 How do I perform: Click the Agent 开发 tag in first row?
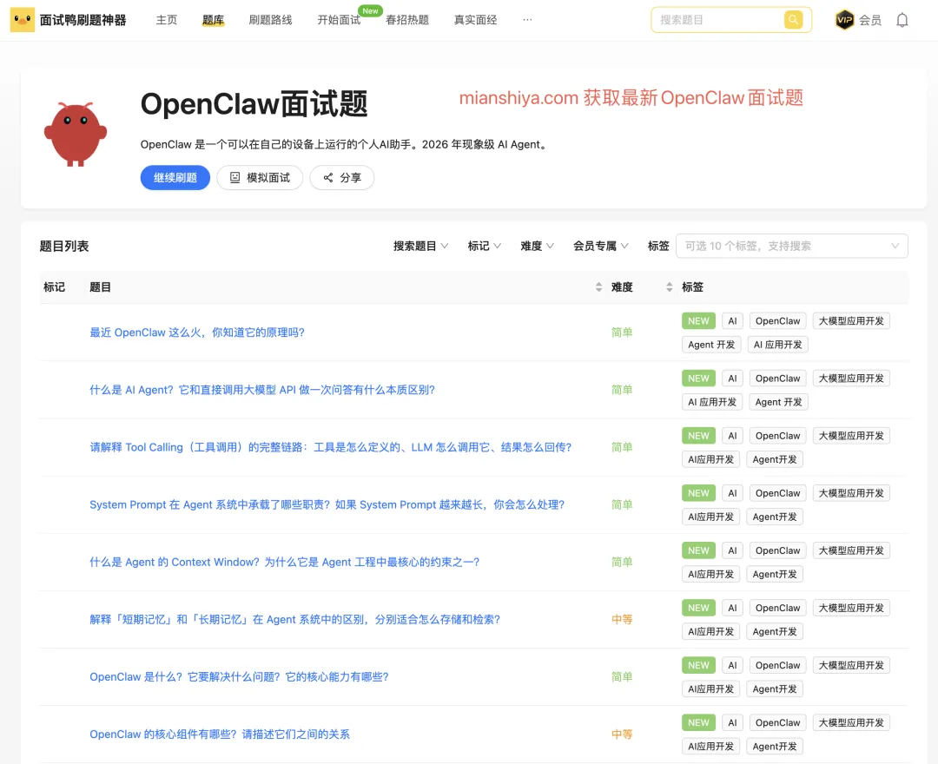click(x=711, y=345)
